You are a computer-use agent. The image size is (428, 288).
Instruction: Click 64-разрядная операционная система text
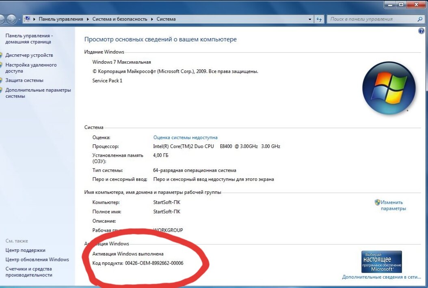click(x=195, y=170)
